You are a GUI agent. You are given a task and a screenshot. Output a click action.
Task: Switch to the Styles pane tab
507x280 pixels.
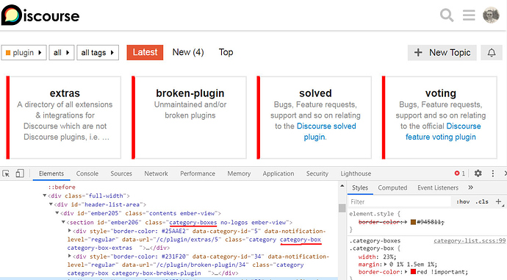pos(360,188)
